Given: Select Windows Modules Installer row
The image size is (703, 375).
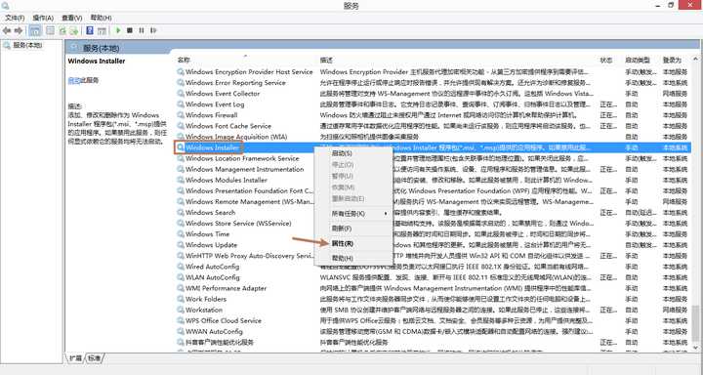Looking at the screenshot, I should pyautogui.click(x=434, y=180).
